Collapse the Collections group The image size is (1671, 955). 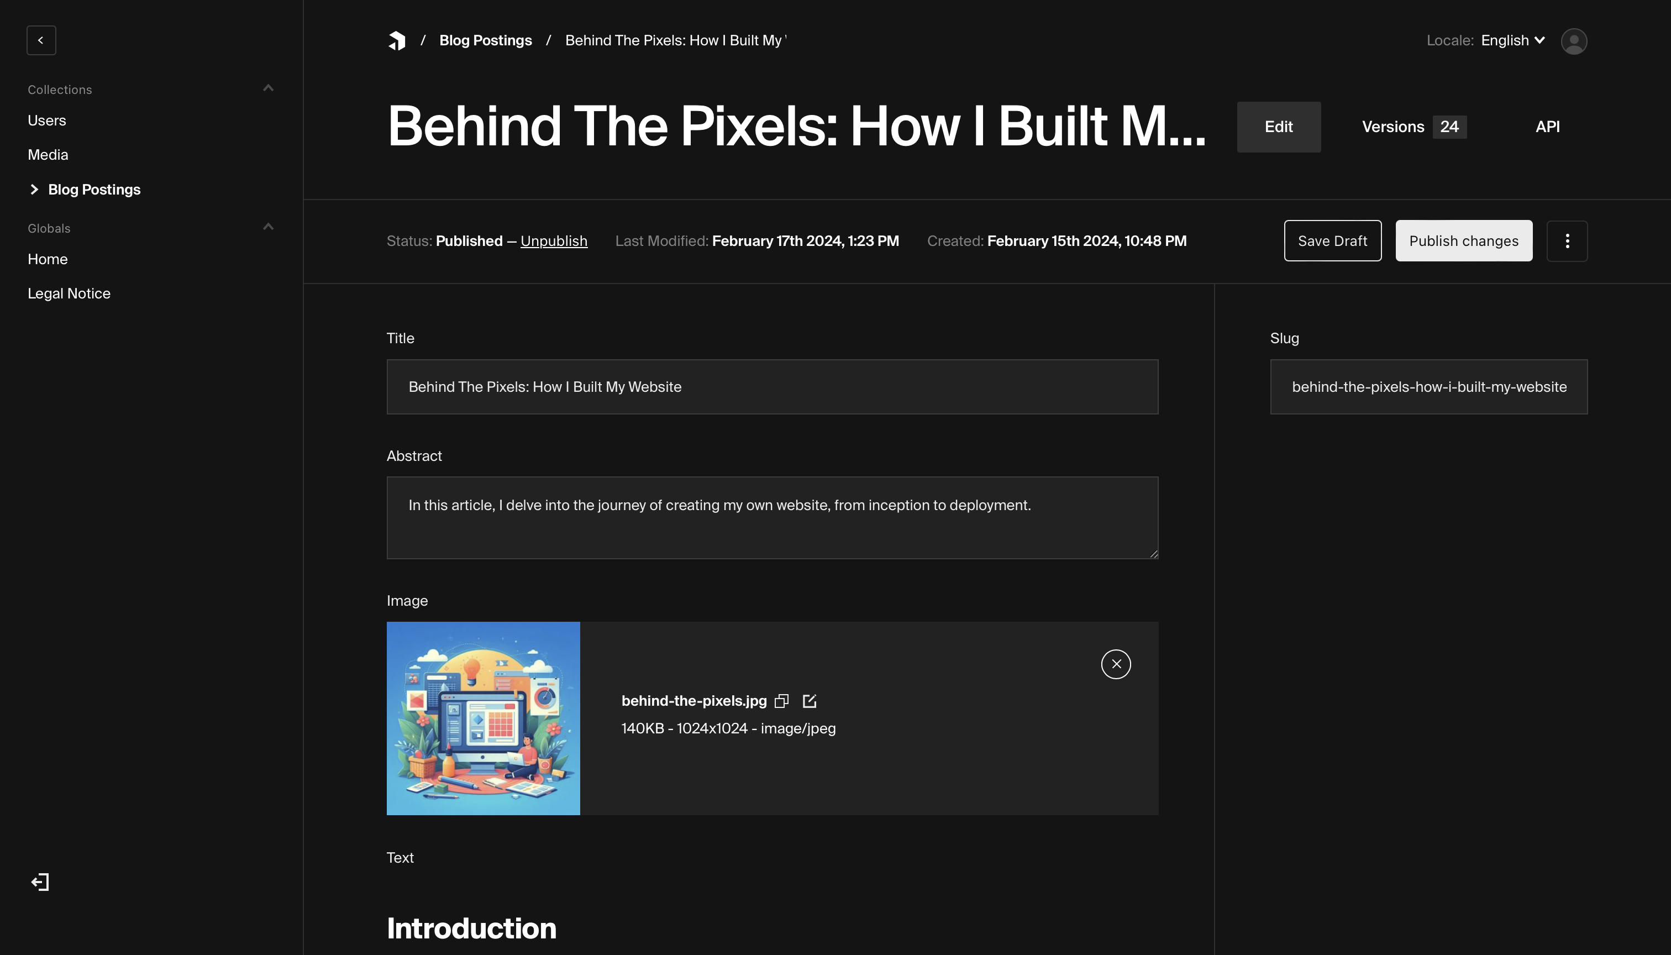(267, 88)
